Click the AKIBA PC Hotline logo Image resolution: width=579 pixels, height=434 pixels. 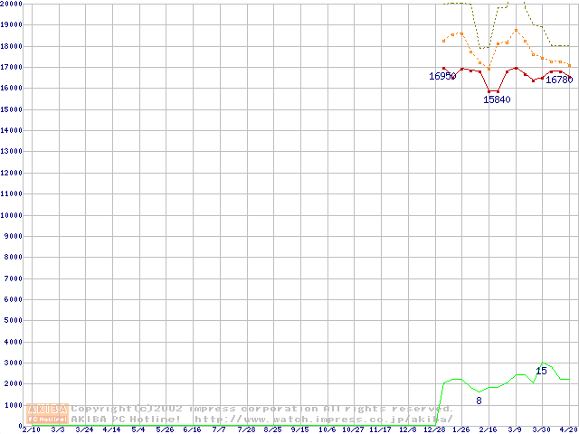point(47,413)
